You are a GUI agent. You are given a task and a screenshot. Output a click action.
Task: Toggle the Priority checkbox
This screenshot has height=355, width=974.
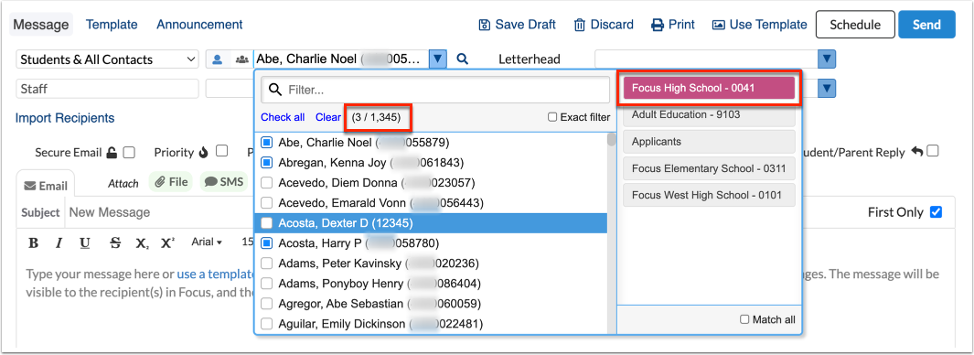(221, 151)
